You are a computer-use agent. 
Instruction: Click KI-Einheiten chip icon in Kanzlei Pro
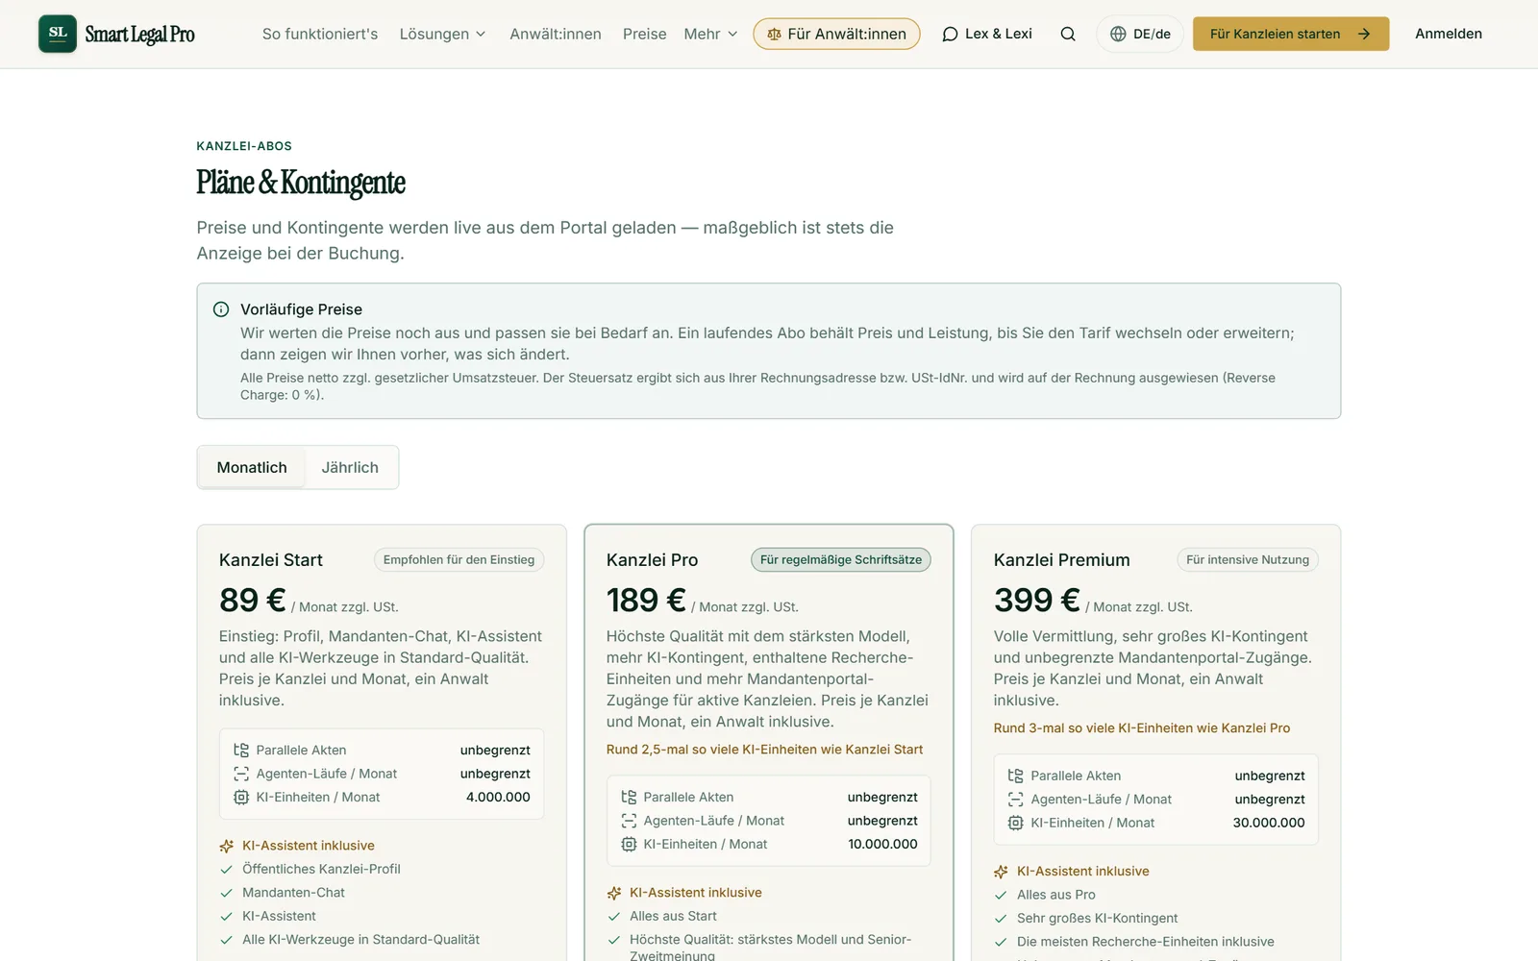click(629, 845)
